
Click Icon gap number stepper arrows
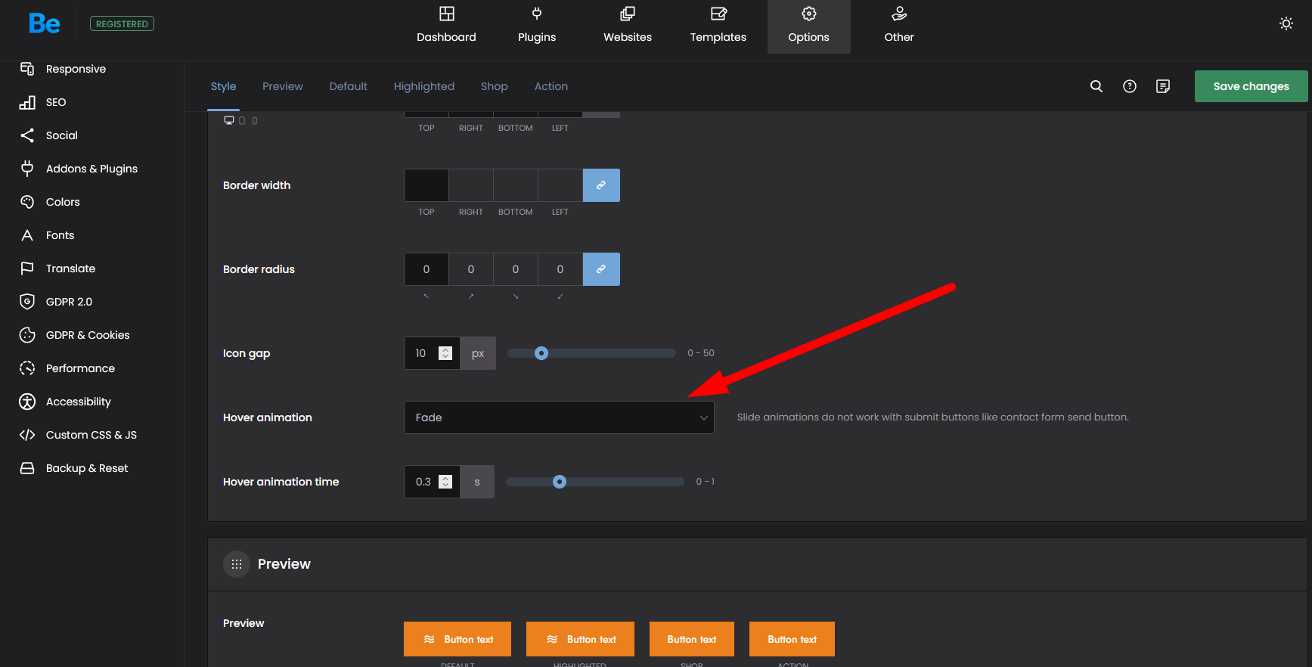(x=445, y=353)
